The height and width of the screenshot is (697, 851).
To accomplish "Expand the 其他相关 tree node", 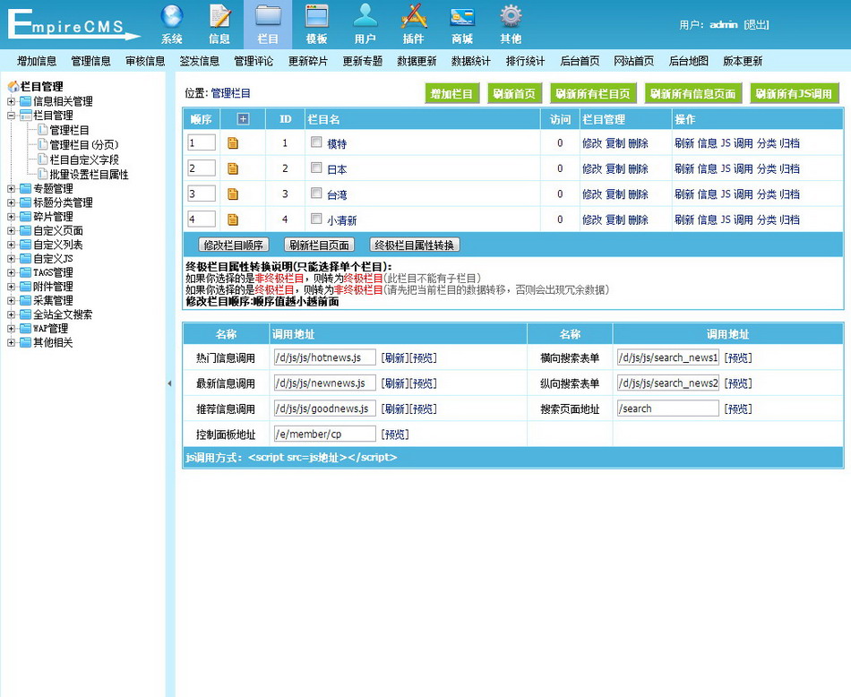I will [x=11, y=343].
